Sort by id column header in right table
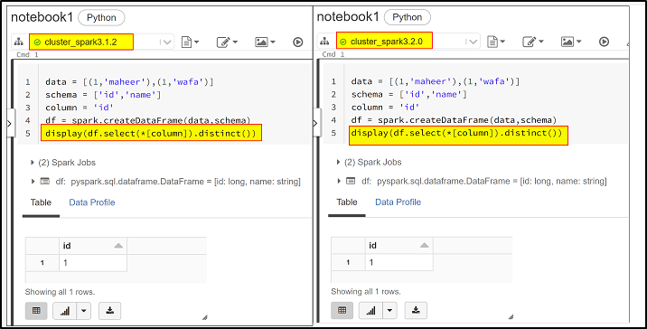647x329 pixels. tap(399, 246)
